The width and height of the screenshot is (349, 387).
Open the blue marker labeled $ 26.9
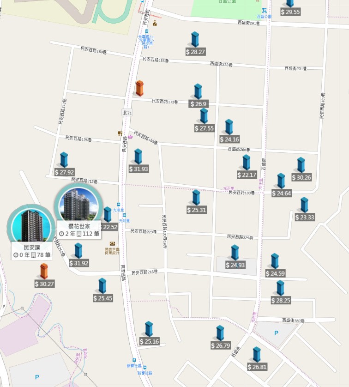coord(198,91)
